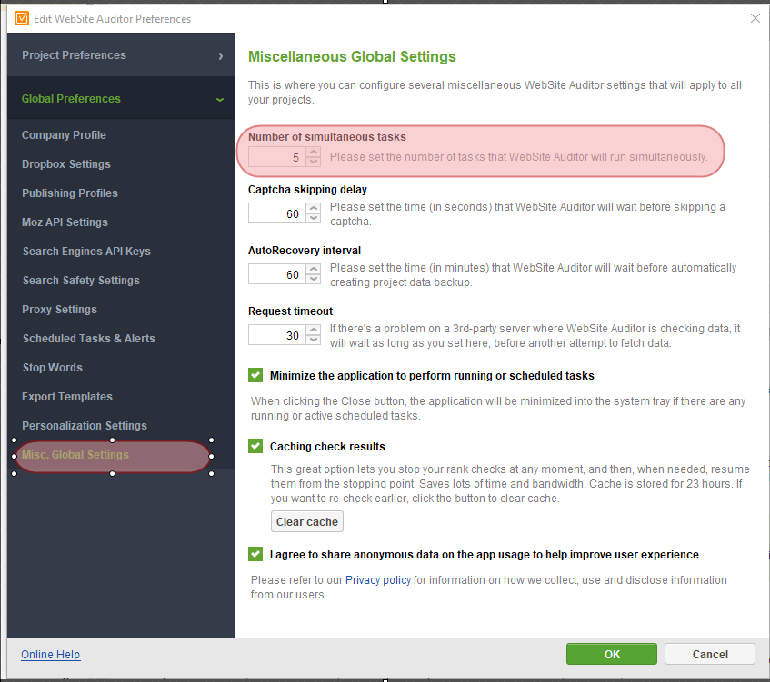Screen dimensions: 770x682
Task: Open the Privacy policy link
Action: click(x=378, y=580)
